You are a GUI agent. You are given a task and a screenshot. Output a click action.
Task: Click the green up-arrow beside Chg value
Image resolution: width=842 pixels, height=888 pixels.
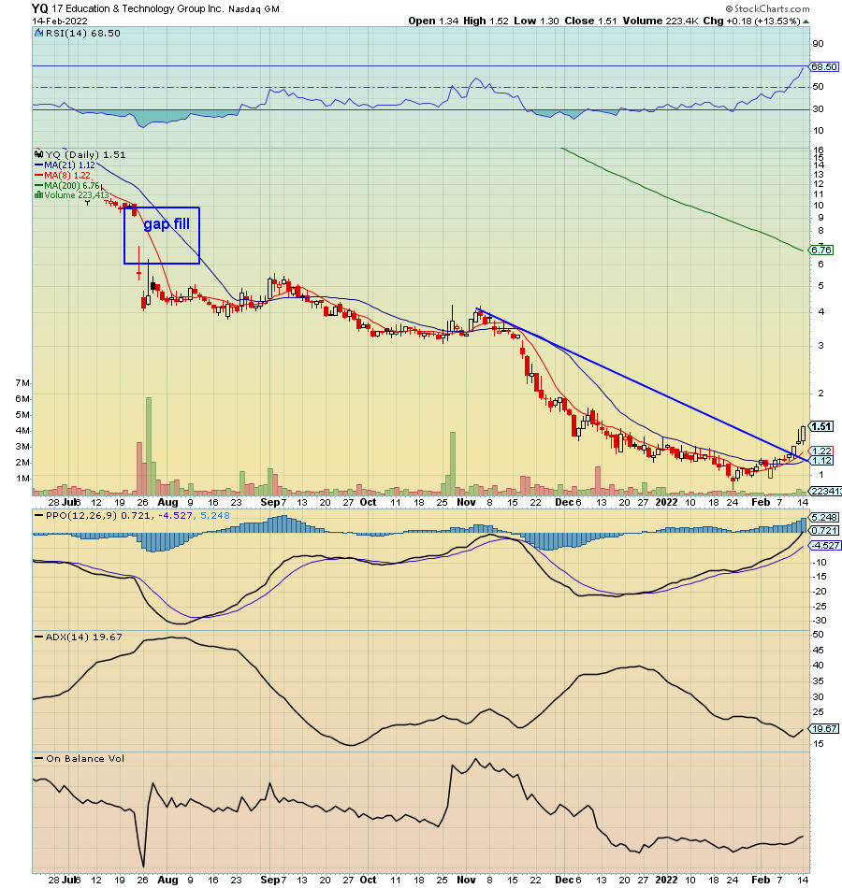coord(806,21)
